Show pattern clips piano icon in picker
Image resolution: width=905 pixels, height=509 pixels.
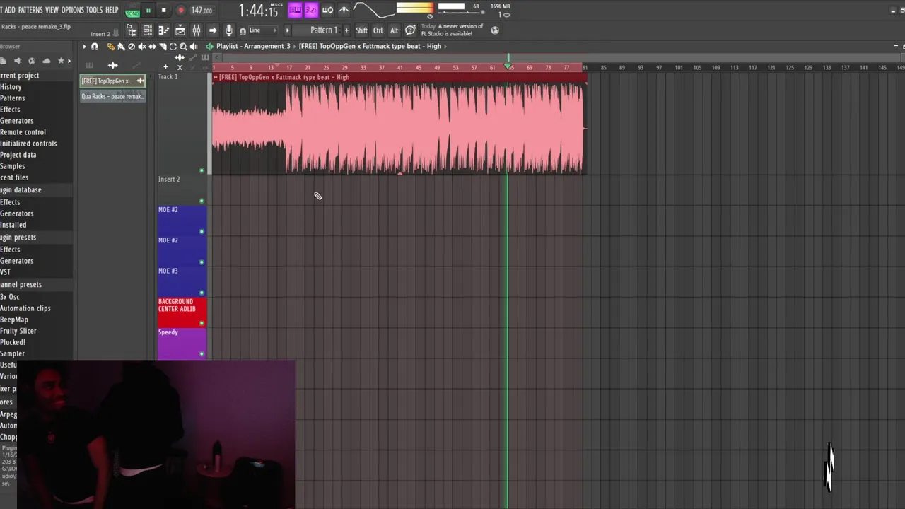click(89, 65)
